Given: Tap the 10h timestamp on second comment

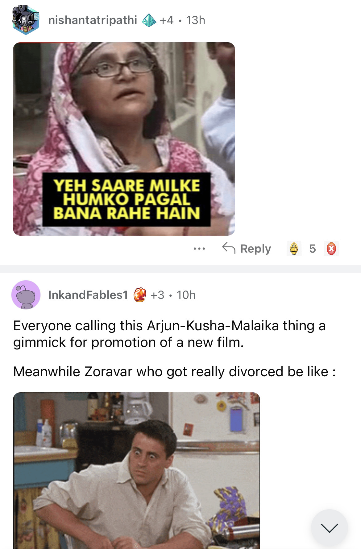Looking at the screenshot, I should pyautogui.click(x=186, y=295).
